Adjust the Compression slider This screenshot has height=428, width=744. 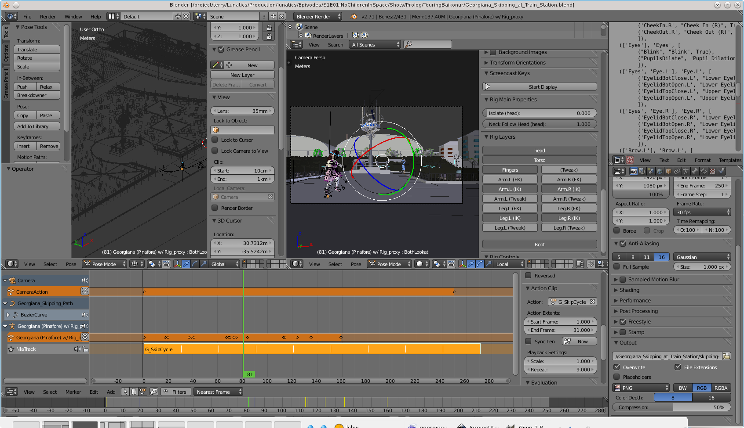tap(671, 407)
